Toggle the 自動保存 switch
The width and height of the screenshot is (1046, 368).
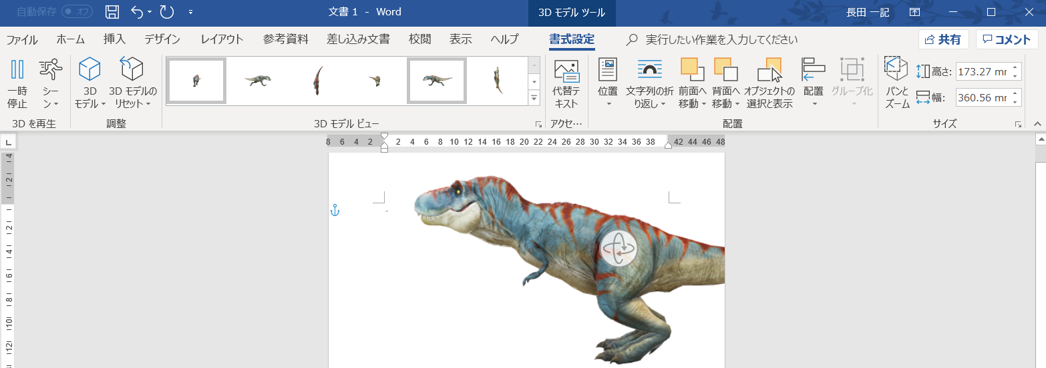tap(77, 12)
